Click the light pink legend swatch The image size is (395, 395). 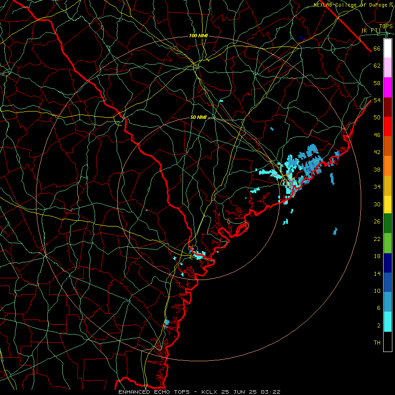[388, 68]
